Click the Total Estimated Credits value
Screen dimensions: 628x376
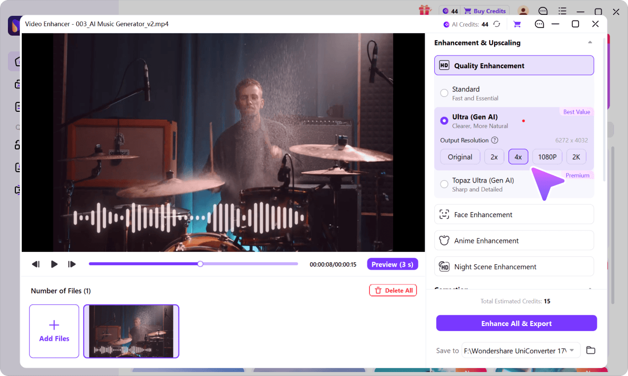547,301
